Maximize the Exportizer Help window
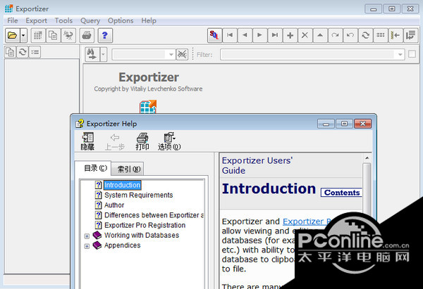 pos(344,124)
